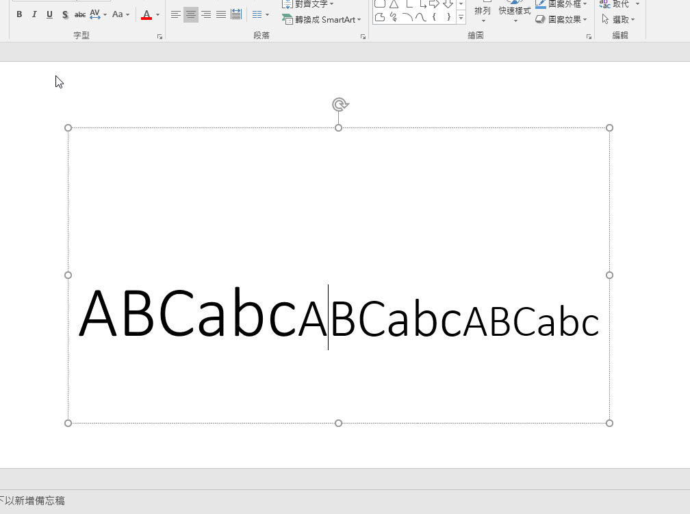This screenshot has height=514, width=690.
Task: Apply red font color
Action: 146,14
